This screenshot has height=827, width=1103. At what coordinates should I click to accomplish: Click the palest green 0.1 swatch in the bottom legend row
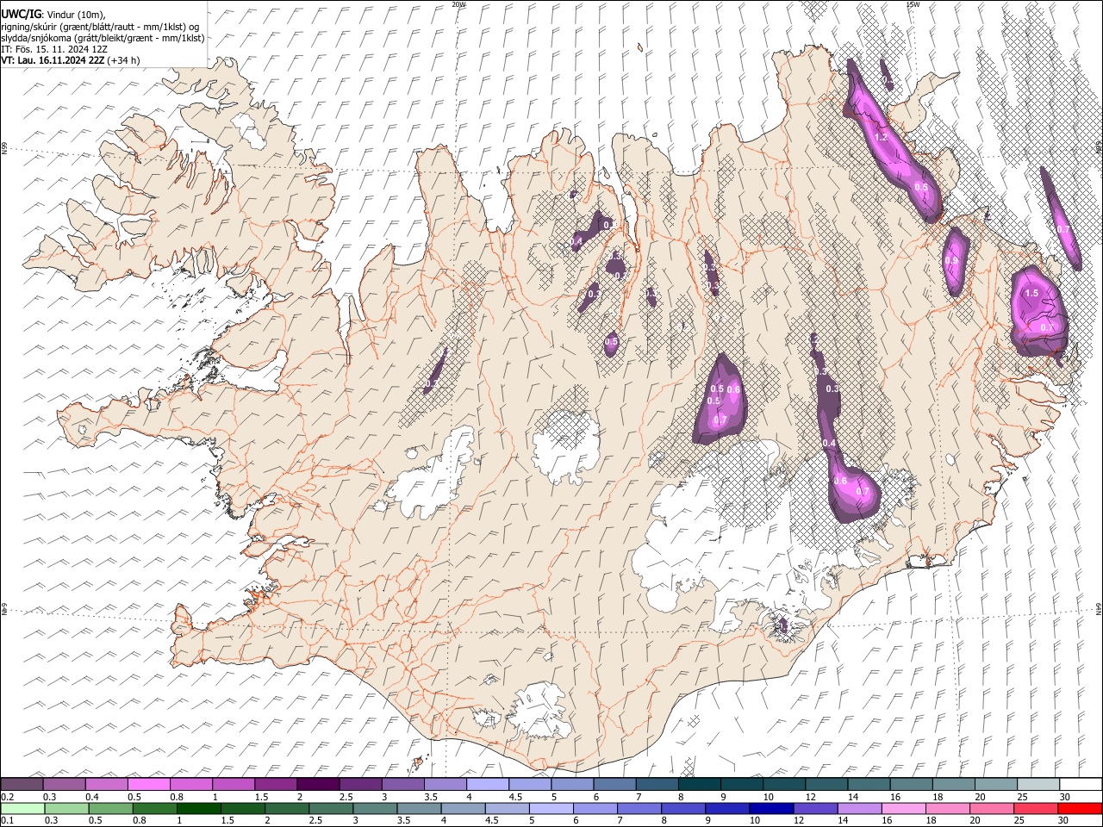click(23, 808)
